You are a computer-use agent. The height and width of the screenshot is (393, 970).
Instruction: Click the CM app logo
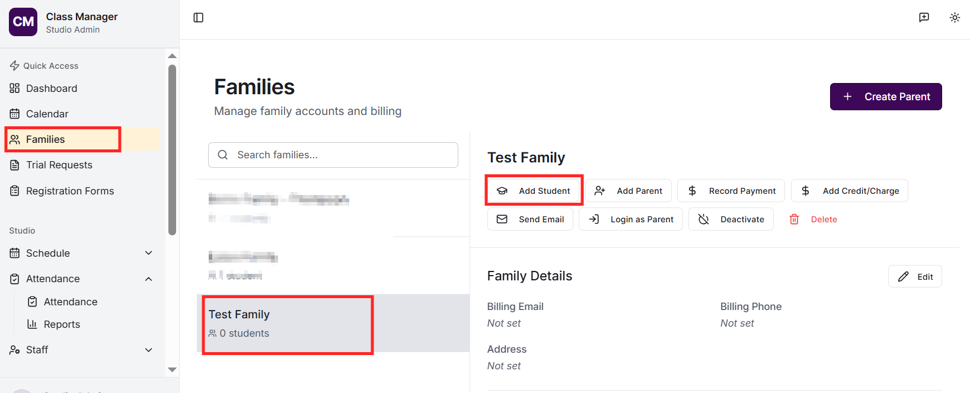pos(23,22)
